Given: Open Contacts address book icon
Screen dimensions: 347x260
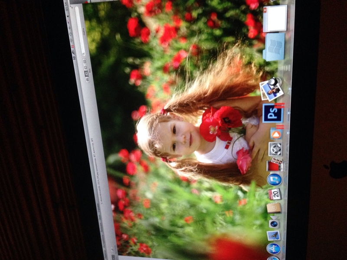Looking at the screenshot, I should [274, 208].
